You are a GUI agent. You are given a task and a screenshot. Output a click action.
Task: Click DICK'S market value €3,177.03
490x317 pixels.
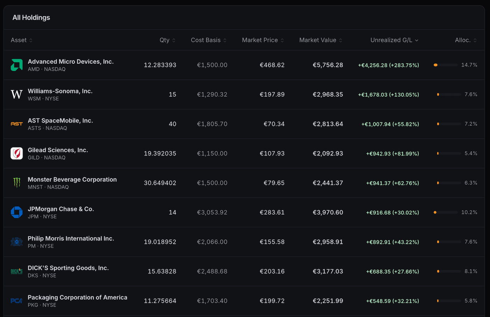pyautogui.click(x=328, y=271)
